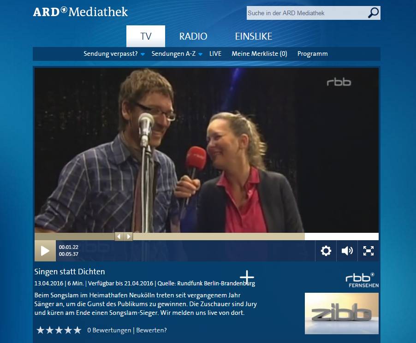
Task: Play the video
Action: [x=45, y=251]
